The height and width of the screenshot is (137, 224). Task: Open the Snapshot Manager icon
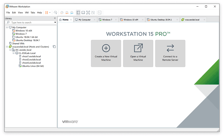[72, 13]
